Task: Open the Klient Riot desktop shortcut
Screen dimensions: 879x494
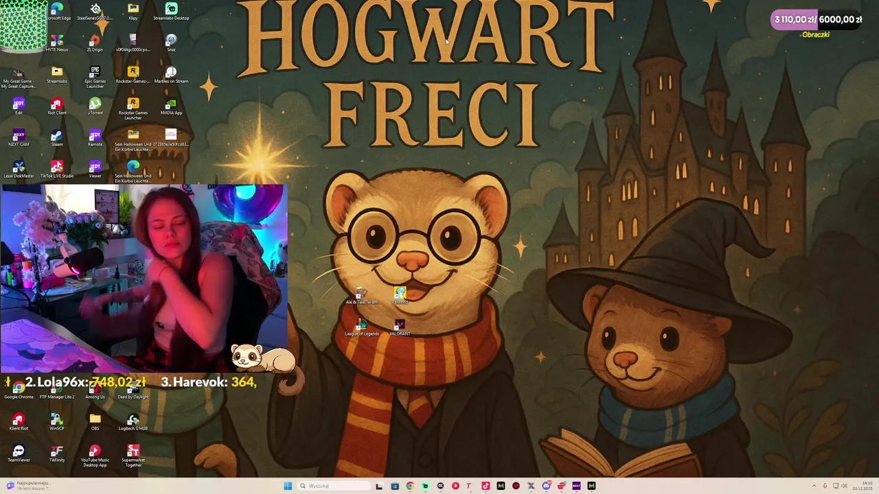Action: pos(19,422)
